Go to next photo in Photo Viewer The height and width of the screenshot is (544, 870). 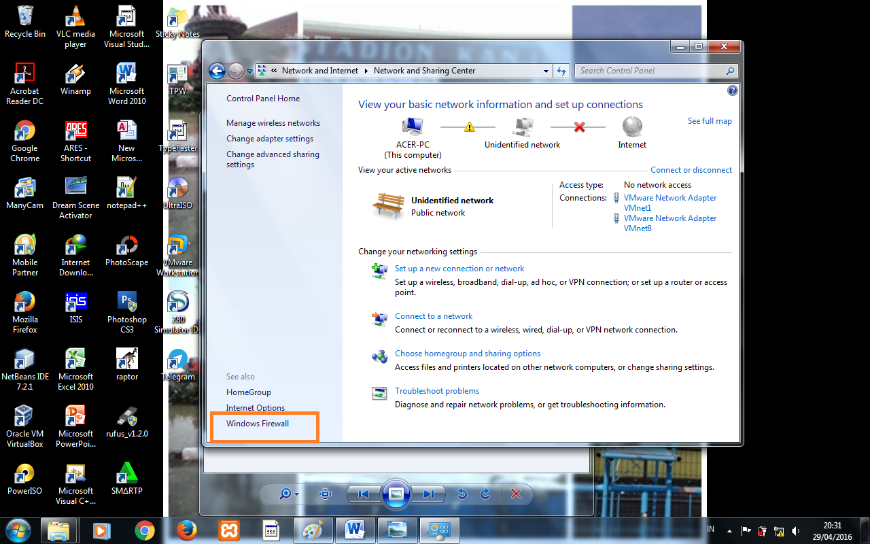coord(429,494)
